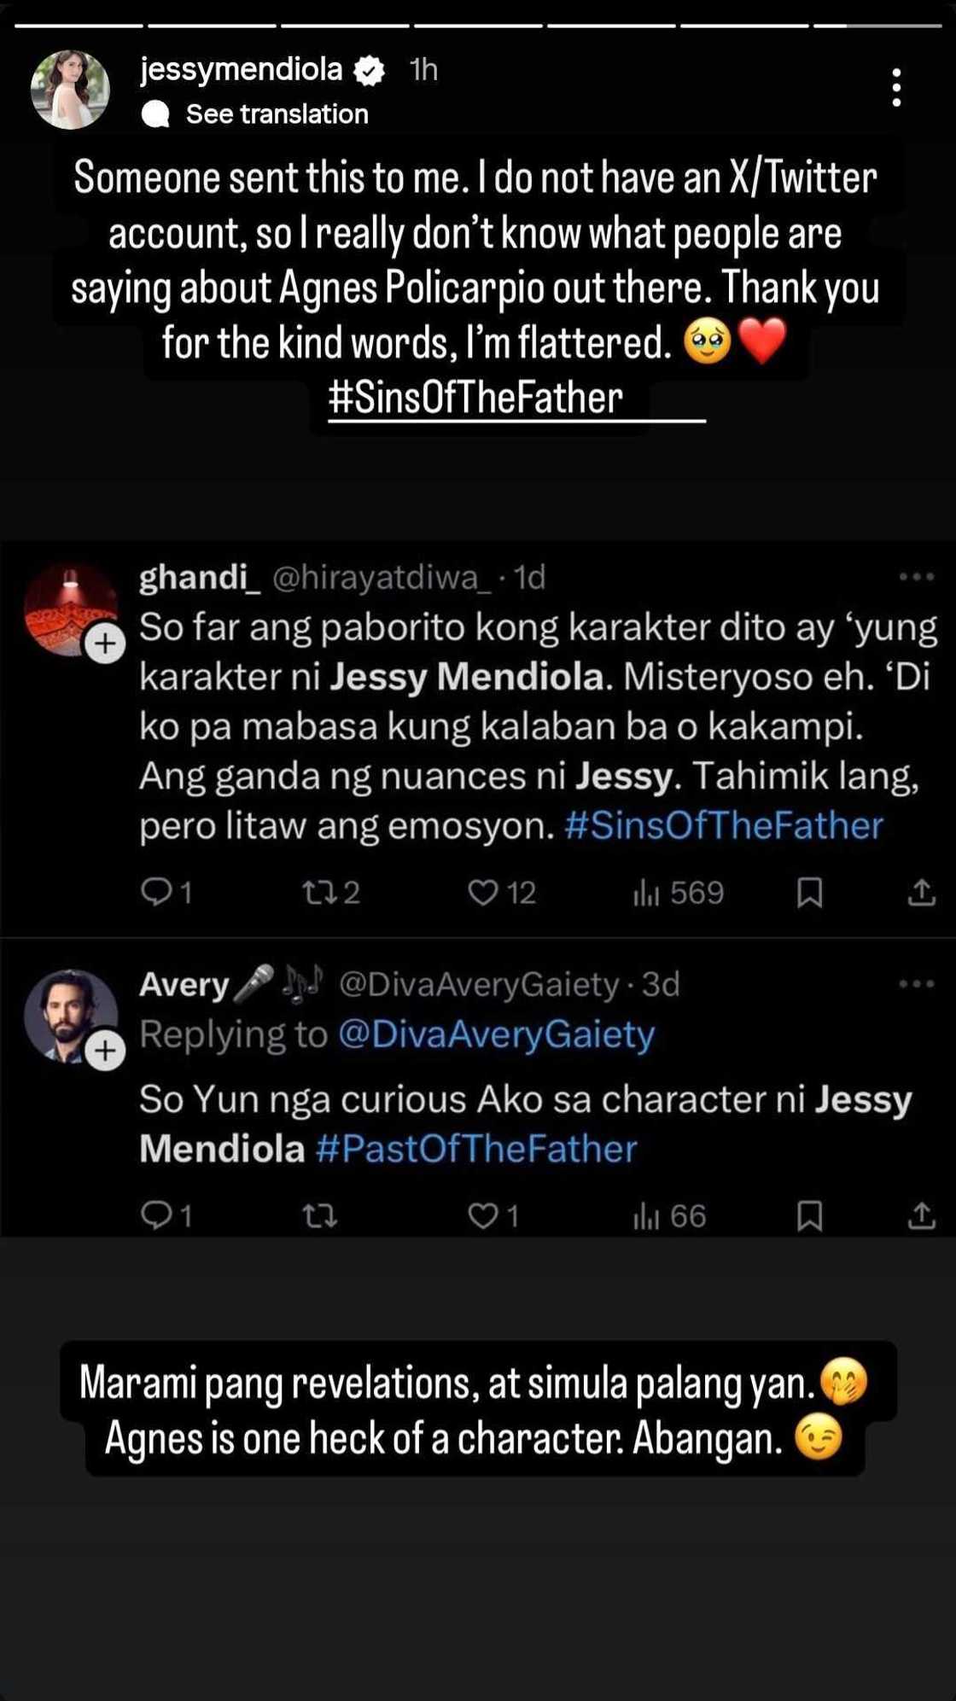Open more options on ghandi_ tweet
The width and height of the screenshot is (956, 1701).
917,578
